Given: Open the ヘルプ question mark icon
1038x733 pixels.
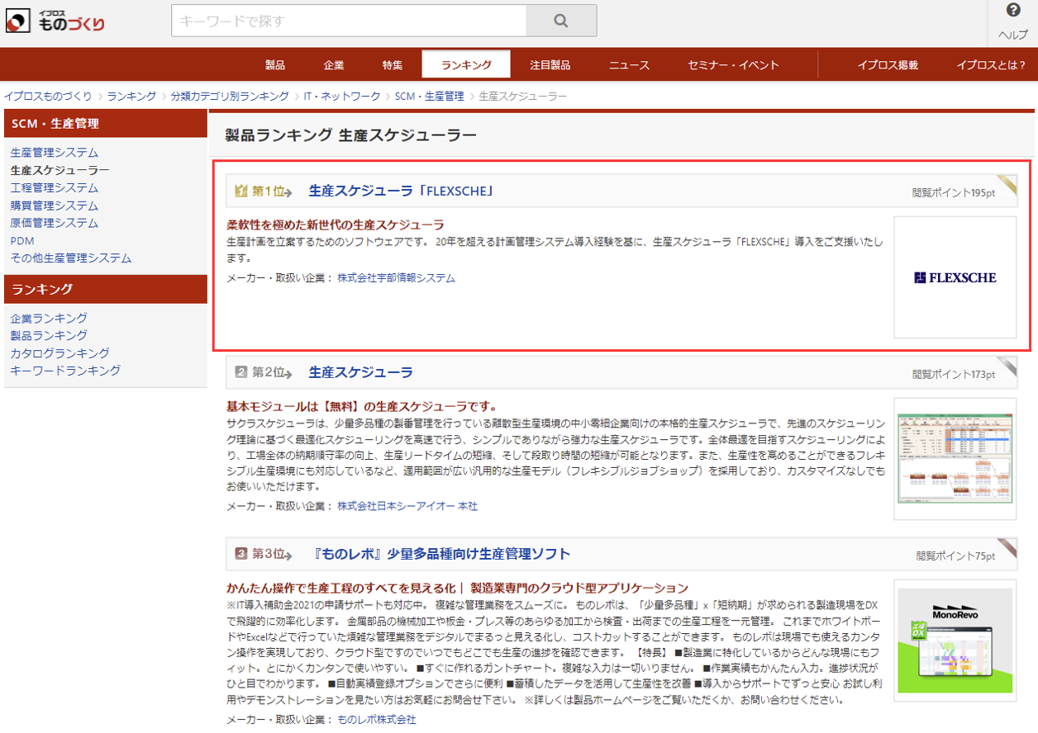Looking at the screenshot, I should [1013, 11].
